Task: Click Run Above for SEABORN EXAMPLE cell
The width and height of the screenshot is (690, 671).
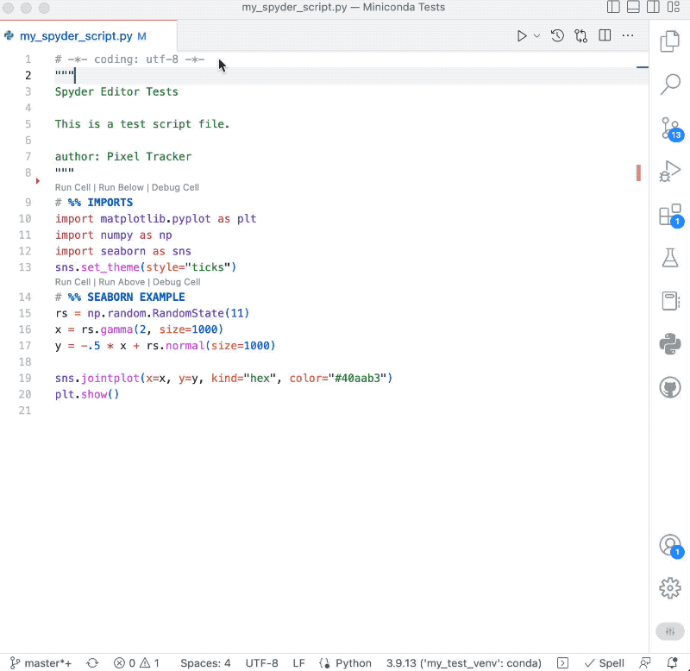Action: [x=122, y=282]
